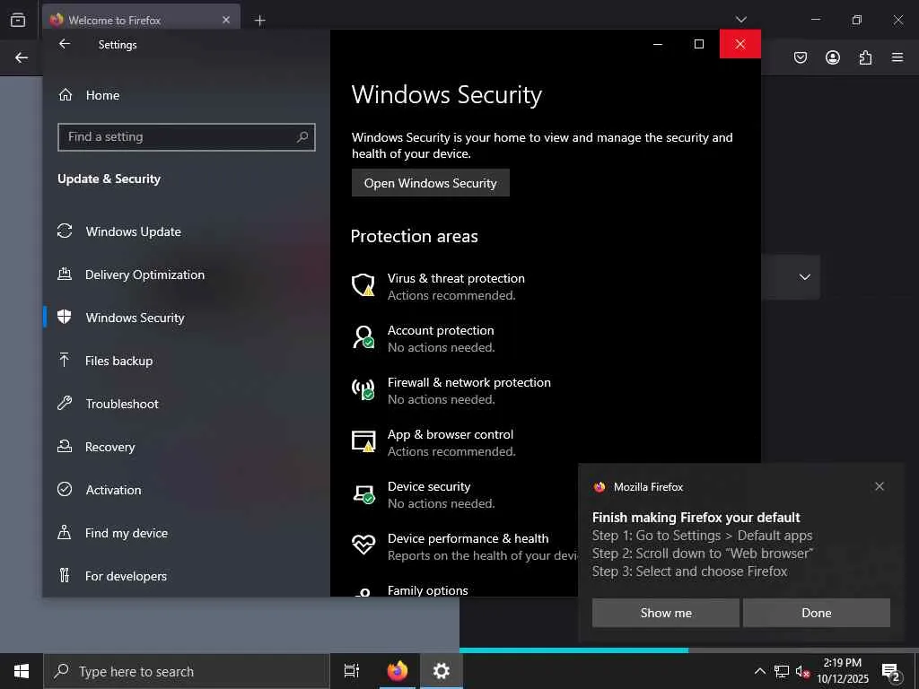Image resolution: width=919 pixels, height=689 pixels.
Task: Open Virus & threat protection shield icon
Action: coord(363,285)
